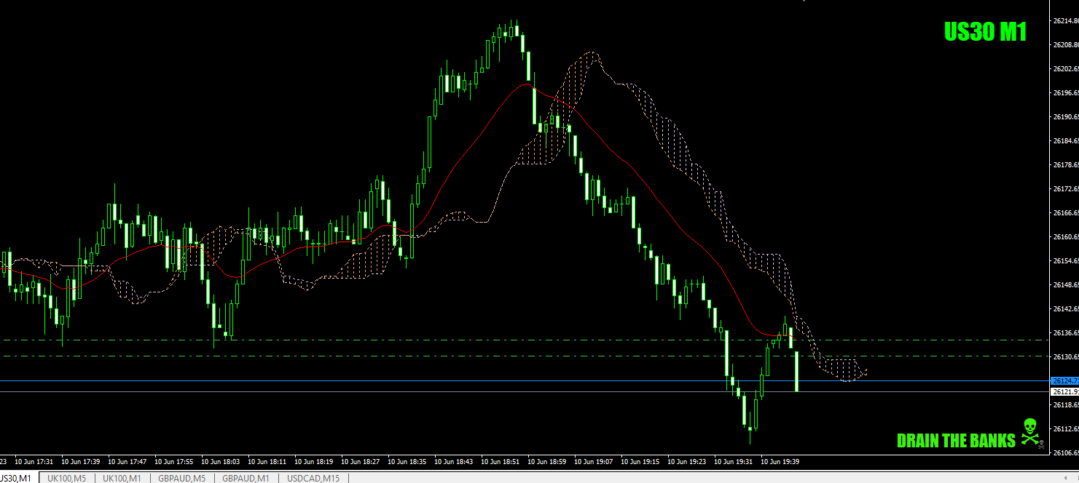Click the 10 Jun 18:35 time label
The image size is (1079, 483).
(x=408, y=460)
